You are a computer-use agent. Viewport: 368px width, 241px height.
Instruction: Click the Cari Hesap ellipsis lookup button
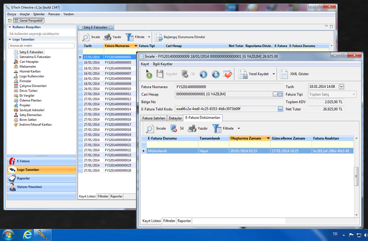275,94
